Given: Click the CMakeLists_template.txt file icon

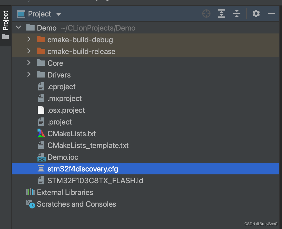Looking at the screenshot, I should click(41, 145).
